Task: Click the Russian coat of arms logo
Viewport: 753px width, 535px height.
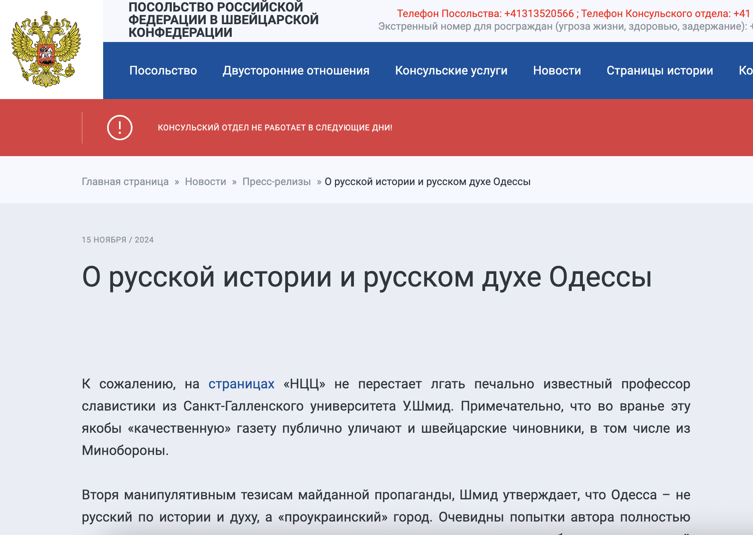Action: [46, 49]
